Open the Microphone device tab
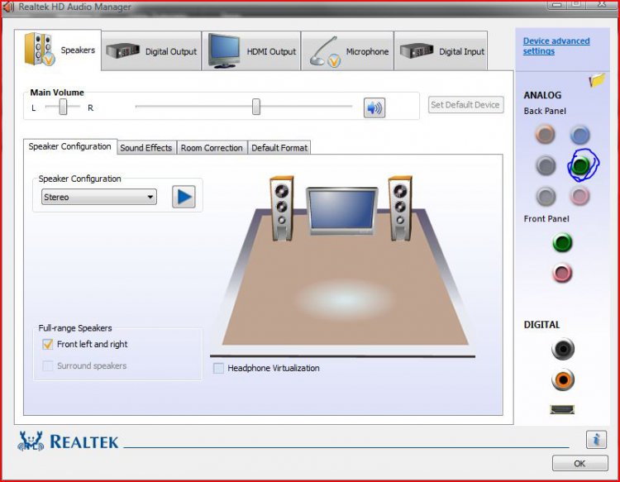 347,51
